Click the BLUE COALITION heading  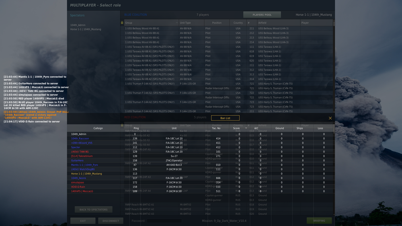135,15
